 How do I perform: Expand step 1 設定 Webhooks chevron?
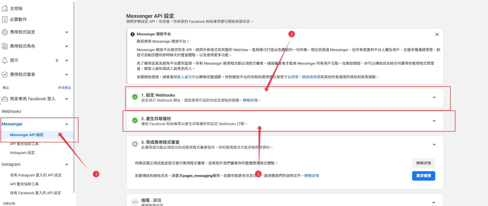pyautogui.click(x=434, y=97)
